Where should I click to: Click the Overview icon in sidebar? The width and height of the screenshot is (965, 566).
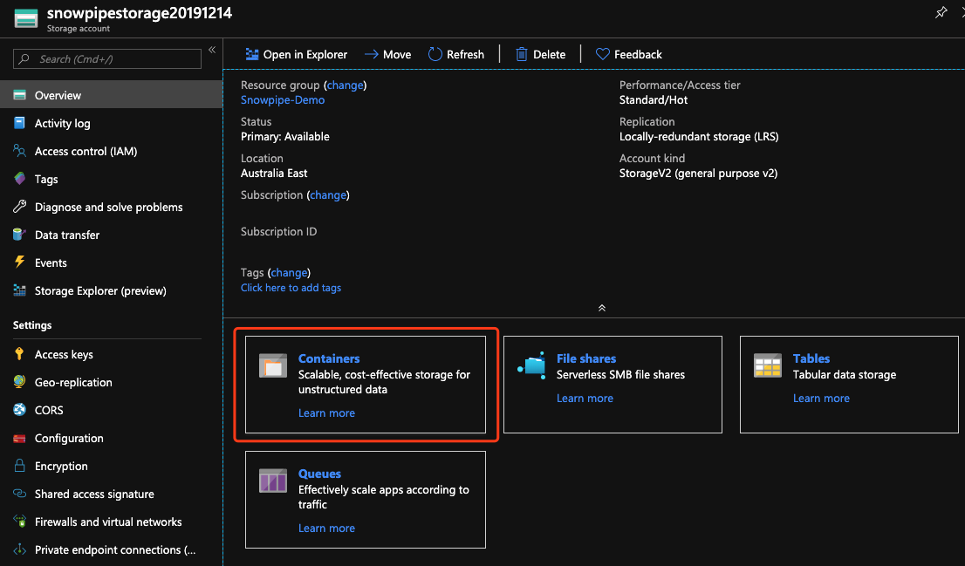20,95
